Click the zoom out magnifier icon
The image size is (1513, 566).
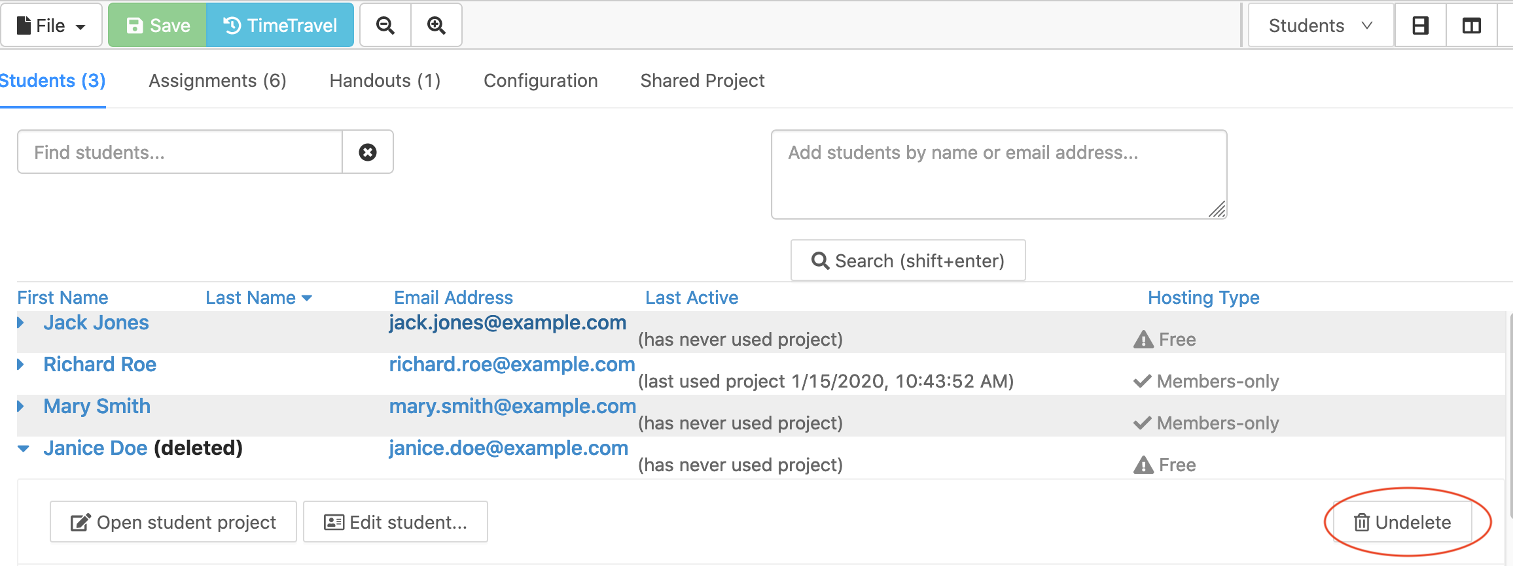click(x=385, y=25)
